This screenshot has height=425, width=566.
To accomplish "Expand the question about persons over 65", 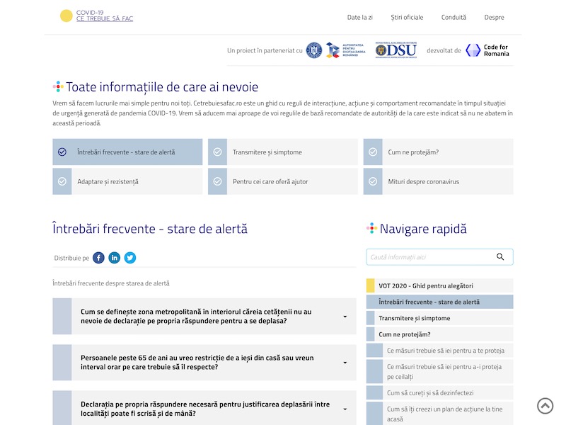I will pyautogui.click(x=345, y=363).
